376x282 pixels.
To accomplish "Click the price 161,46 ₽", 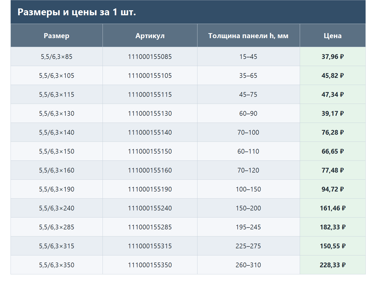I will click(333, 208).
